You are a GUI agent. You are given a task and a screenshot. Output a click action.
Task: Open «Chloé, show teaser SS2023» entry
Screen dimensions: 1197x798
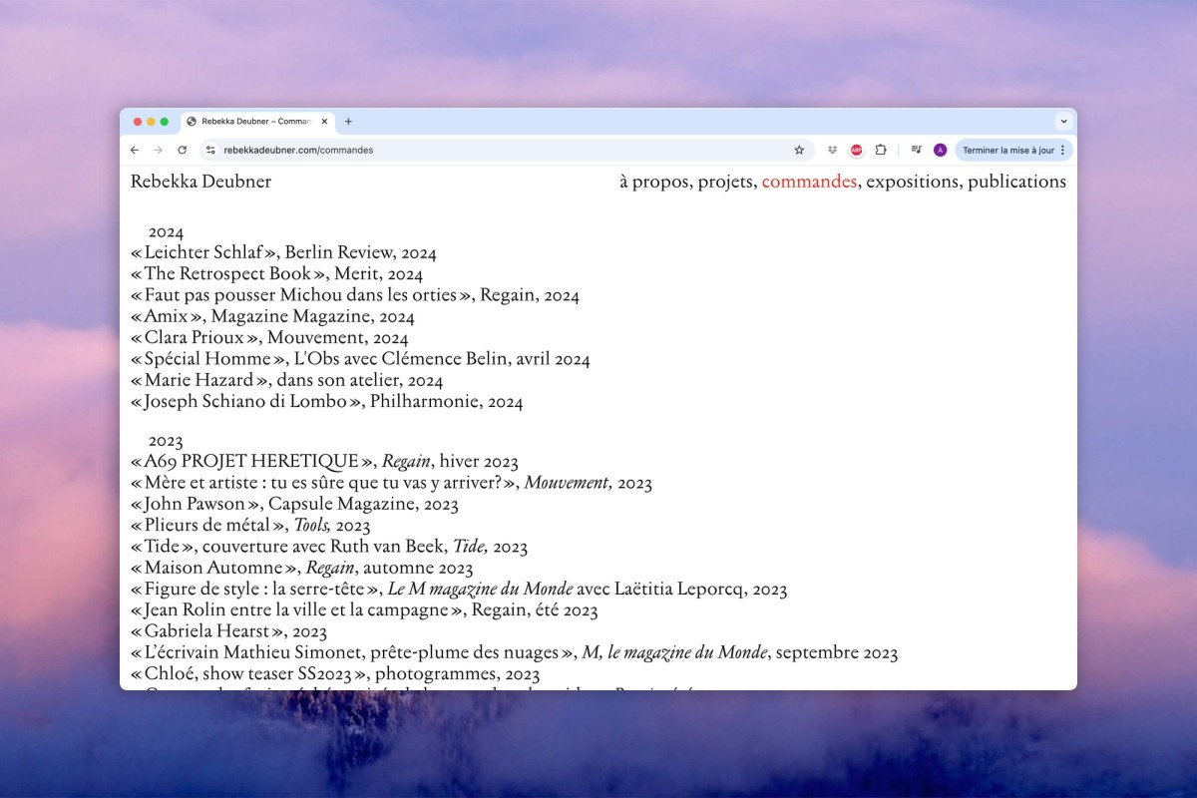click(x=335, y=674)
